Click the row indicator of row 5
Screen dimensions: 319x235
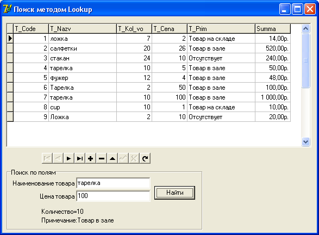pyautogui.click(x=10, y=78)
